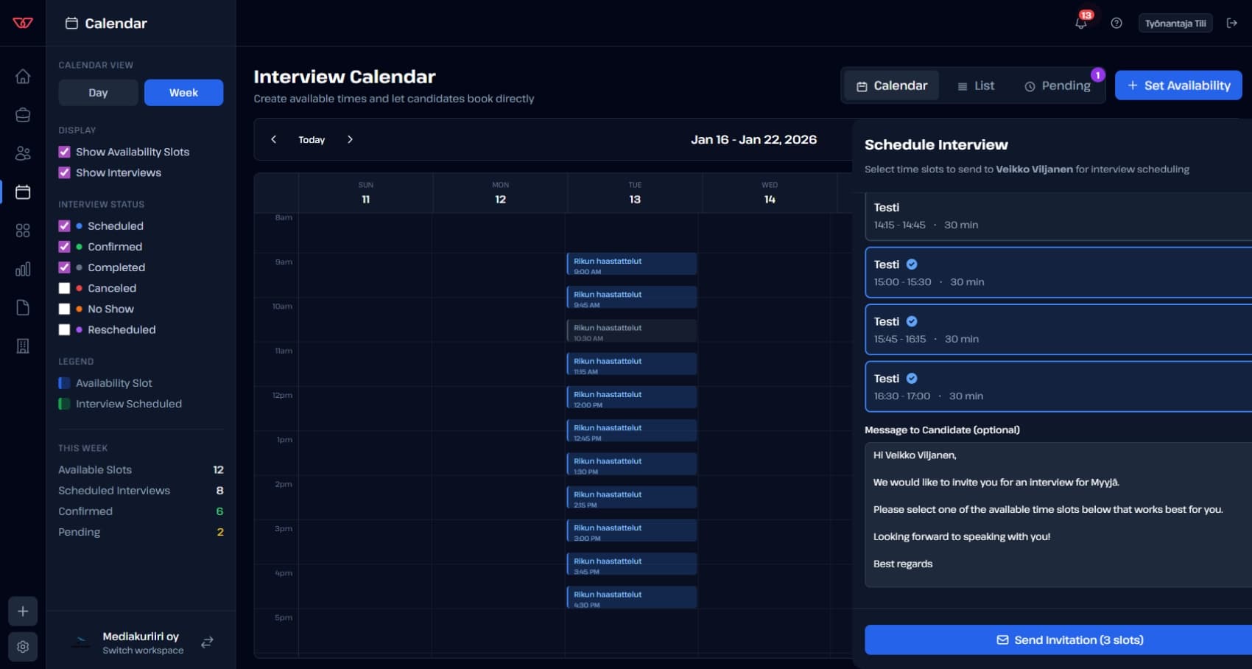1252x669 pixels.
Task: Uncheck Show Availability Slots checkbox
Action: coord(65,152)
